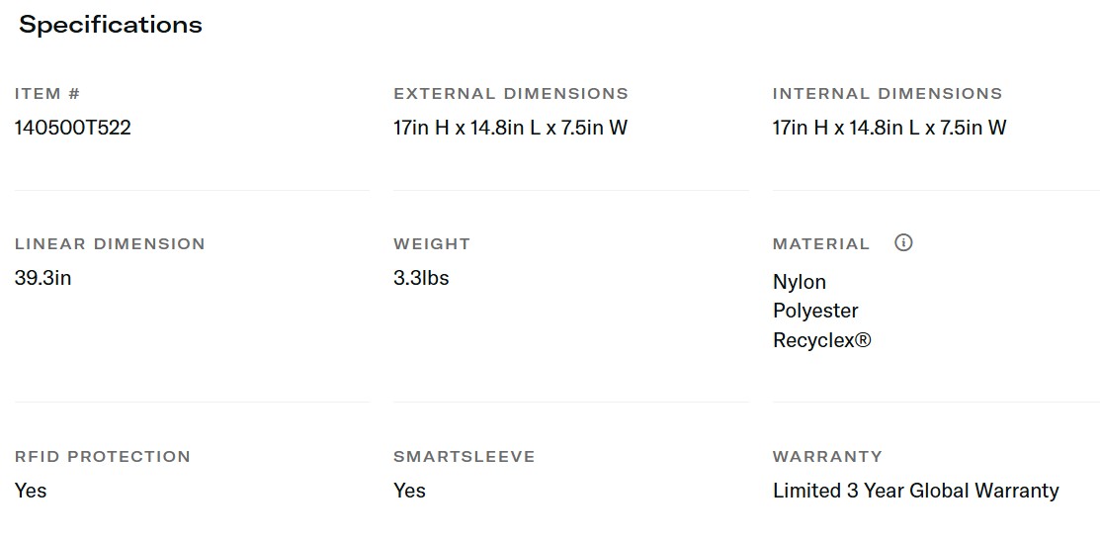1100x543 pixels.
Task: Click the Polyester material entry
Action: coord(815,311)
